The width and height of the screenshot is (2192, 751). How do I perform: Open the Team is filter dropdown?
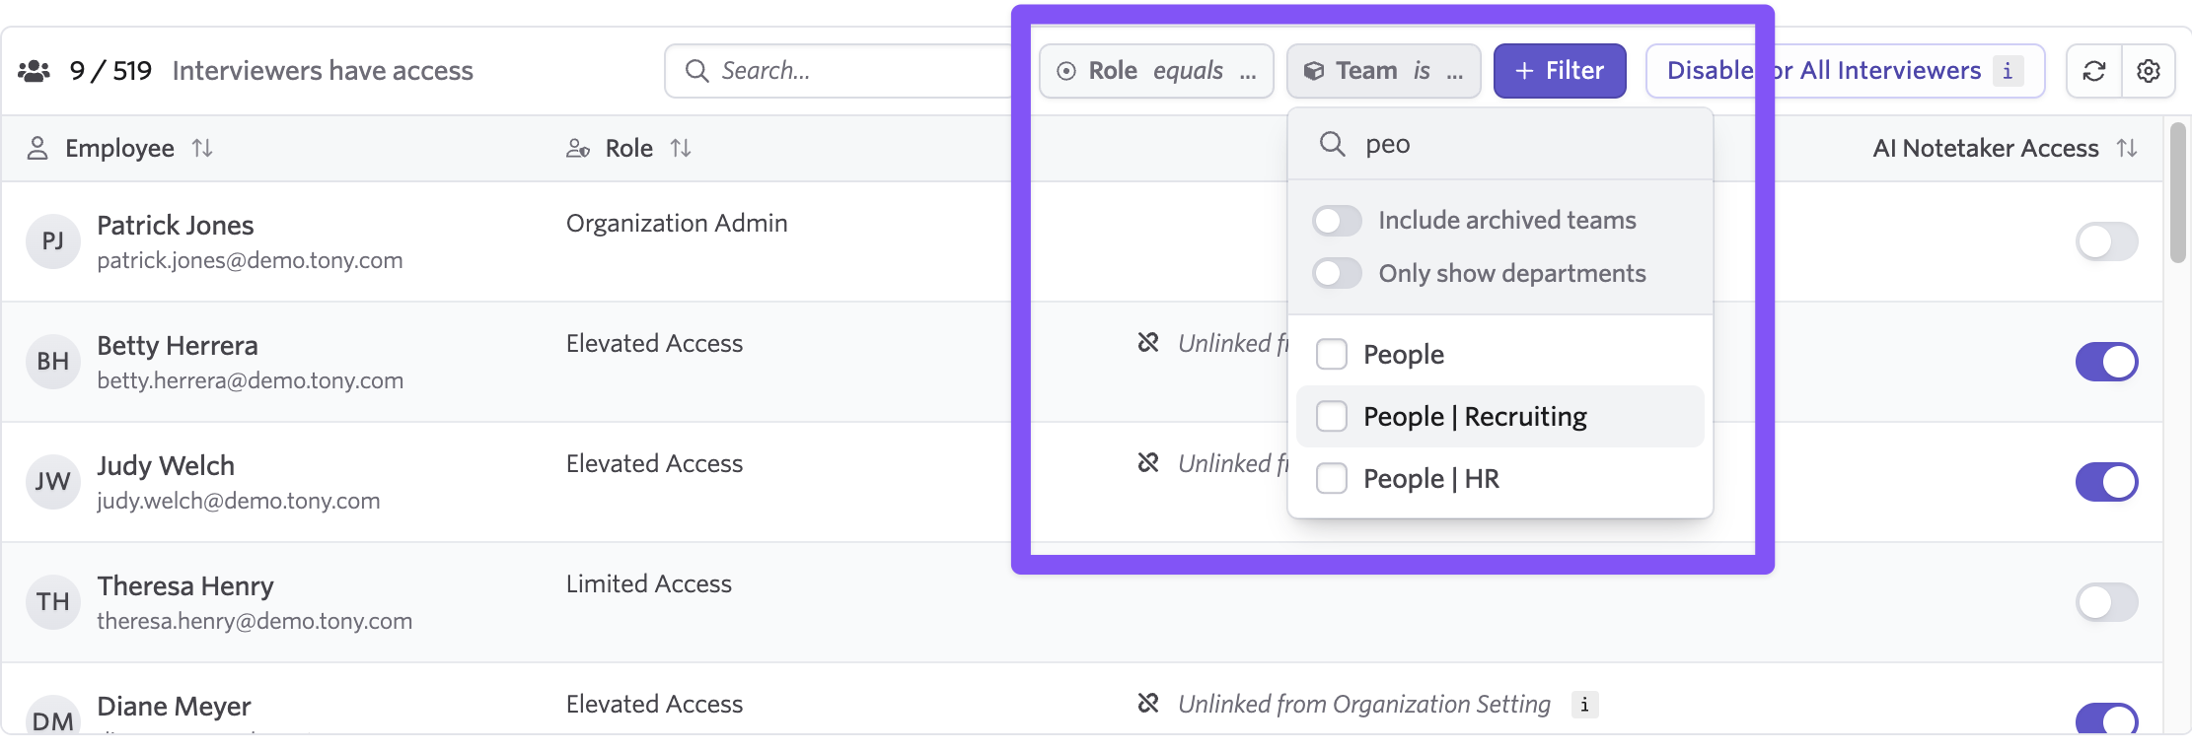[1383, 71]
